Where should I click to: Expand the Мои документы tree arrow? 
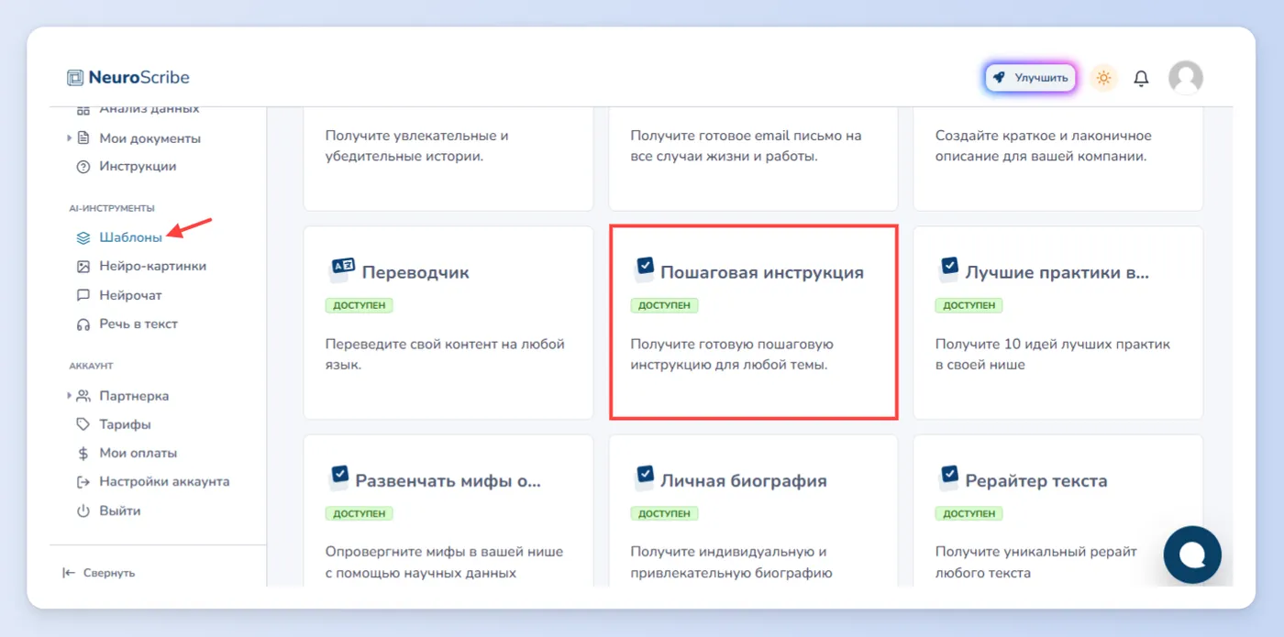pyautogui.click(x=69, y=138)
